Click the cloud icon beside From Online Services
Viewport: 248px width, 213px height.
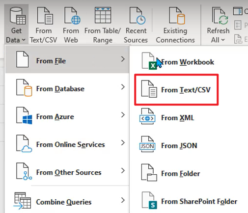click(x=24, y=143)
